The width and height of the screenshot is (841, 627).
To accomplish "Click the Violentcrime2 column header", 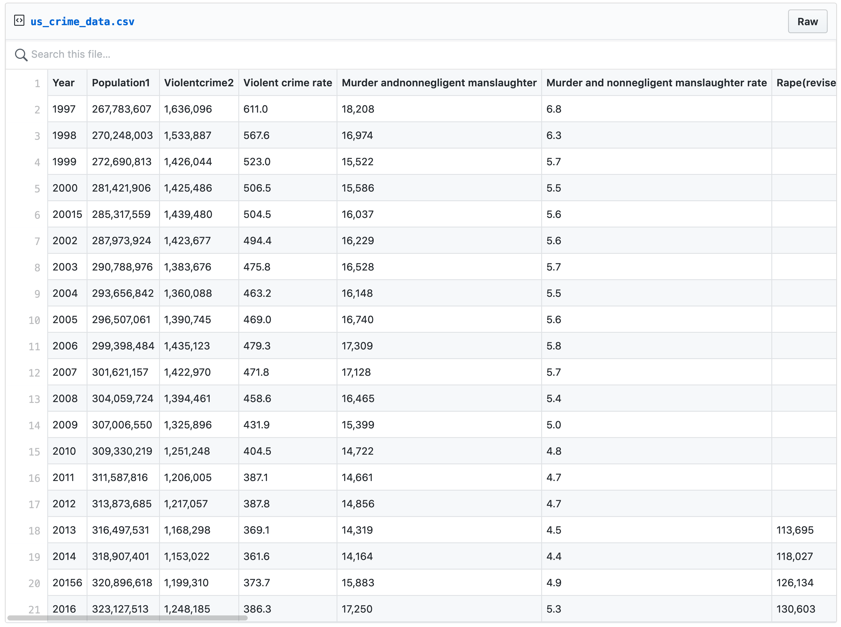I will coord(199,83).
